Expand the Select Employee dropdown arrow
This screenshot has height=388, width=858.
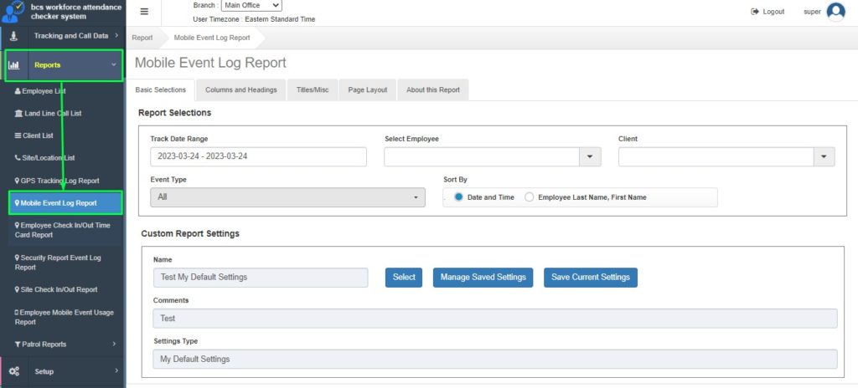pyautogui.click(x=590, y=156)
